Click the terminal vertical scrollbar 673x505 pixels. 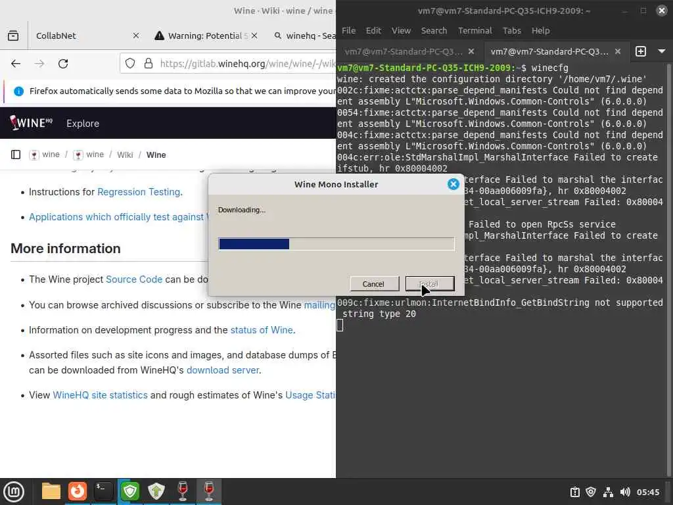(x=670, y=270)
